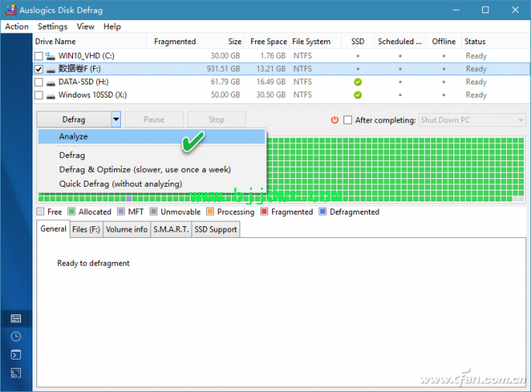Click the Auslogics Disk Defrag title icon

click(x=11, y=10)
